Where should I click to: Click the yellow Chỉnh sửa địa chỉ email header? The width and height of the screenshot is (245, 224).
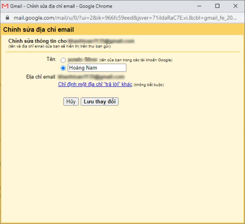pyautogui.click(x=39, y=30)
